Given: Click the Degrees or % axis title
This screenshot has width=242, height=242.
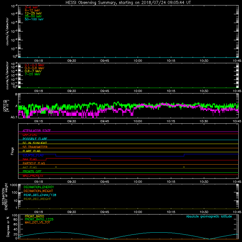Looking at the screenshot, I should point(8,227).
